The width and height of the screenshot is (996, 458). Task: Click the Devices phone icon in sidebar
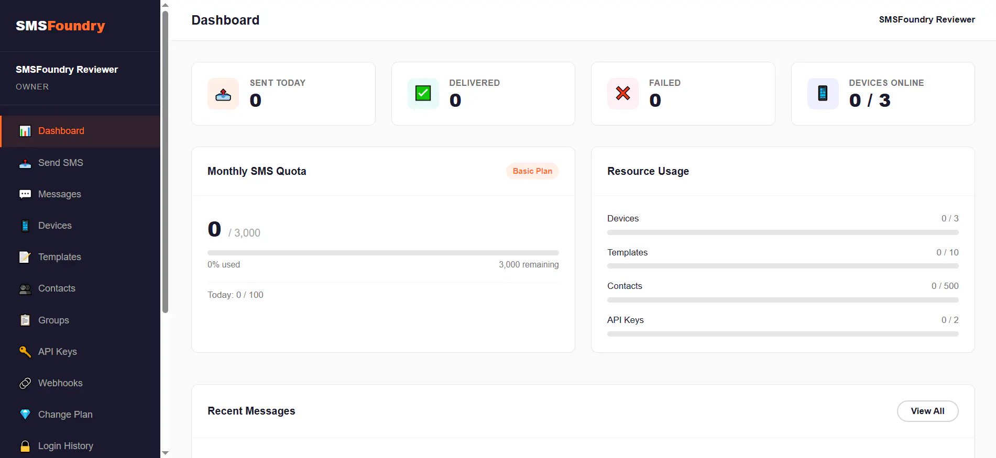pyautogui.click(x=25, y=226)
